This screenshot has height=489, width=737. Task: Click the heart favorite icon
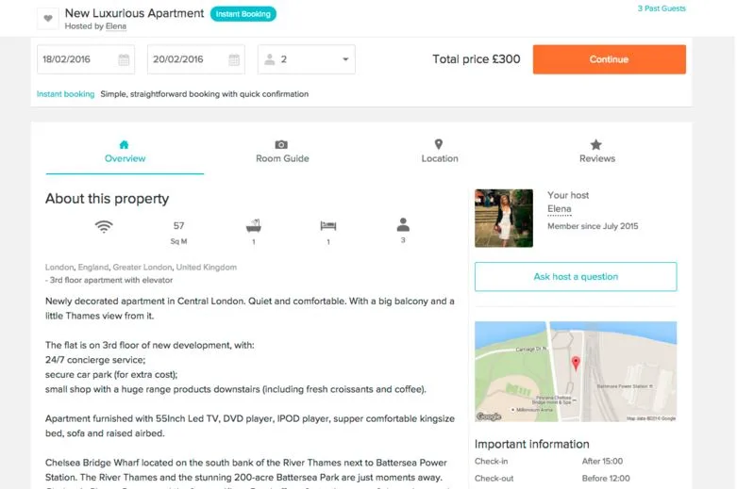[x=49, y=19]
